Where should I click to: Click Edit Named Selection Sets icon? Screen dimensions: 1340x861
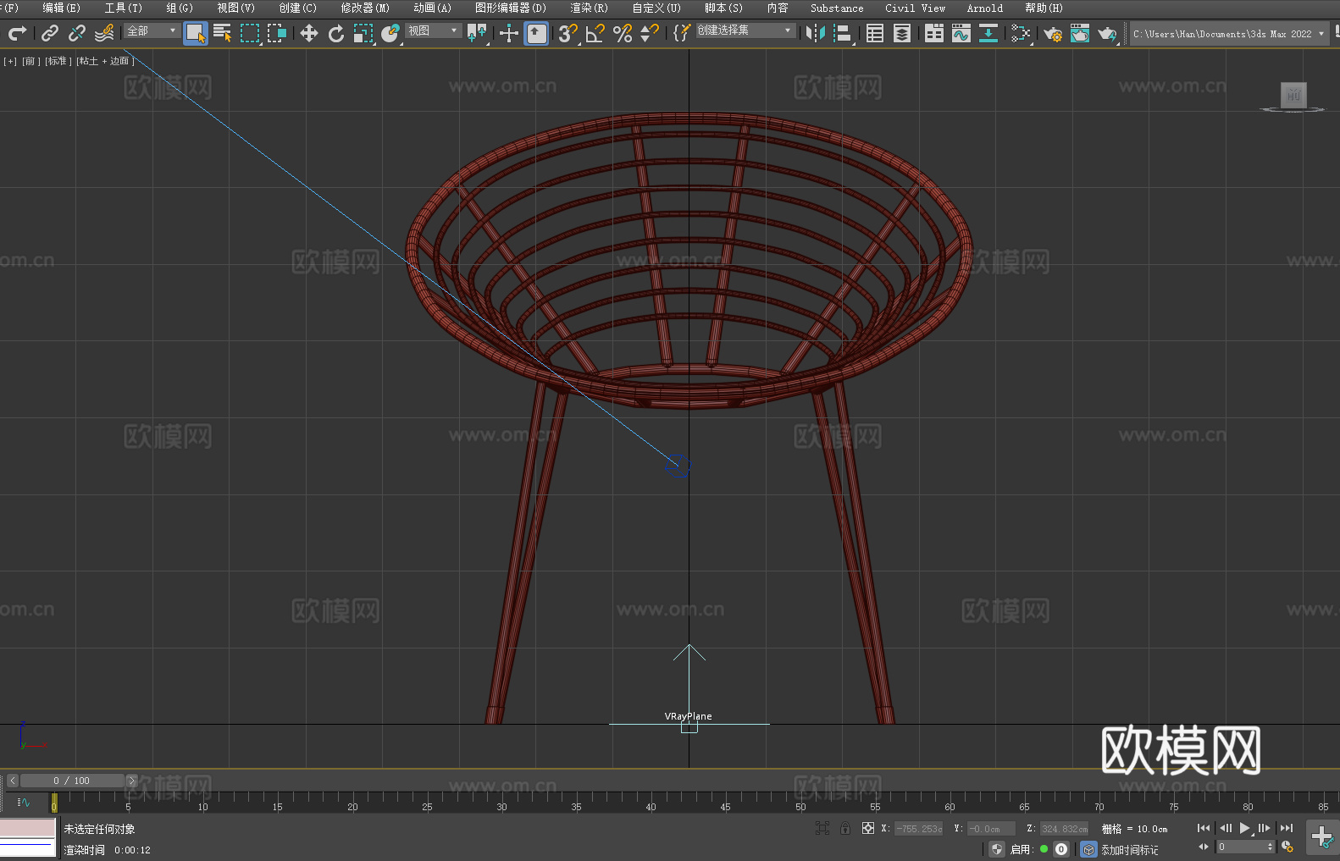coord(682,33)
